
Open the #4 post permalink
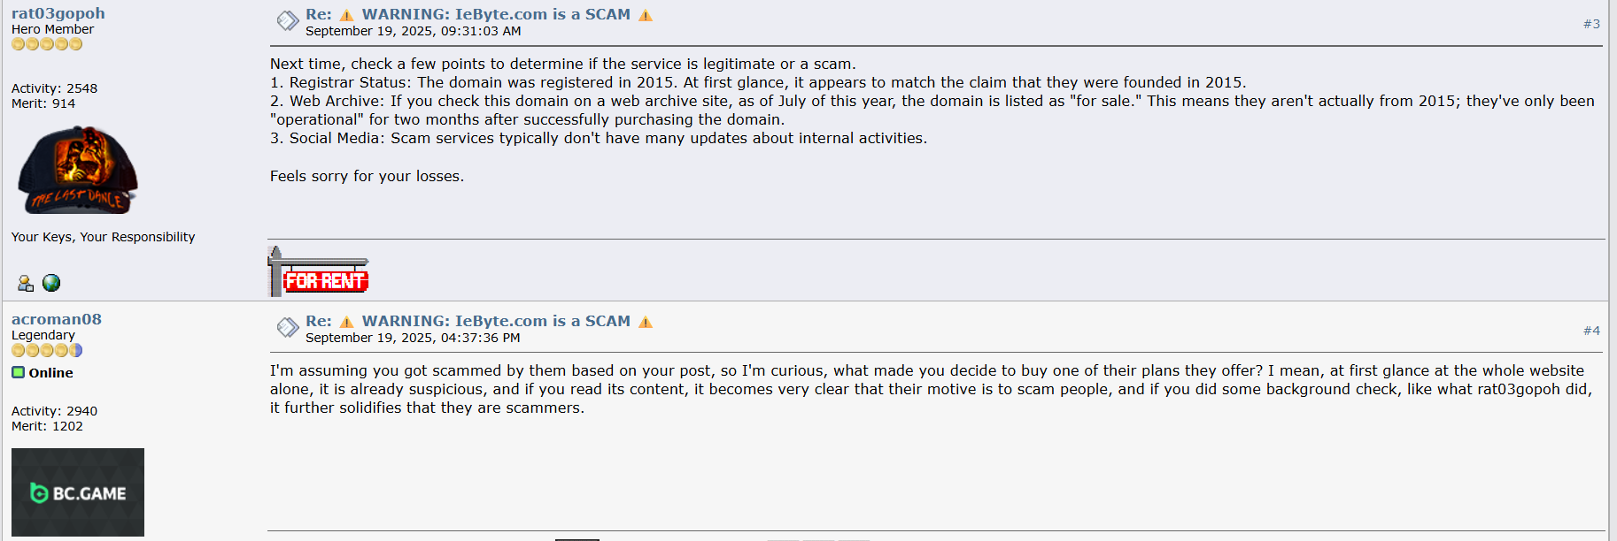[x=1590, y=331]
